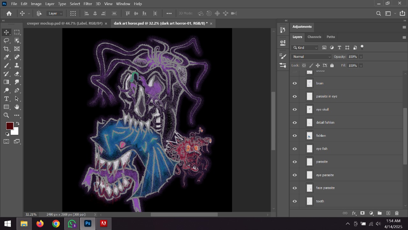Switch to creeper mockup.psd document tab
Image resolution: width=408 pixels, height=230 pixels.
click(65, 23)
